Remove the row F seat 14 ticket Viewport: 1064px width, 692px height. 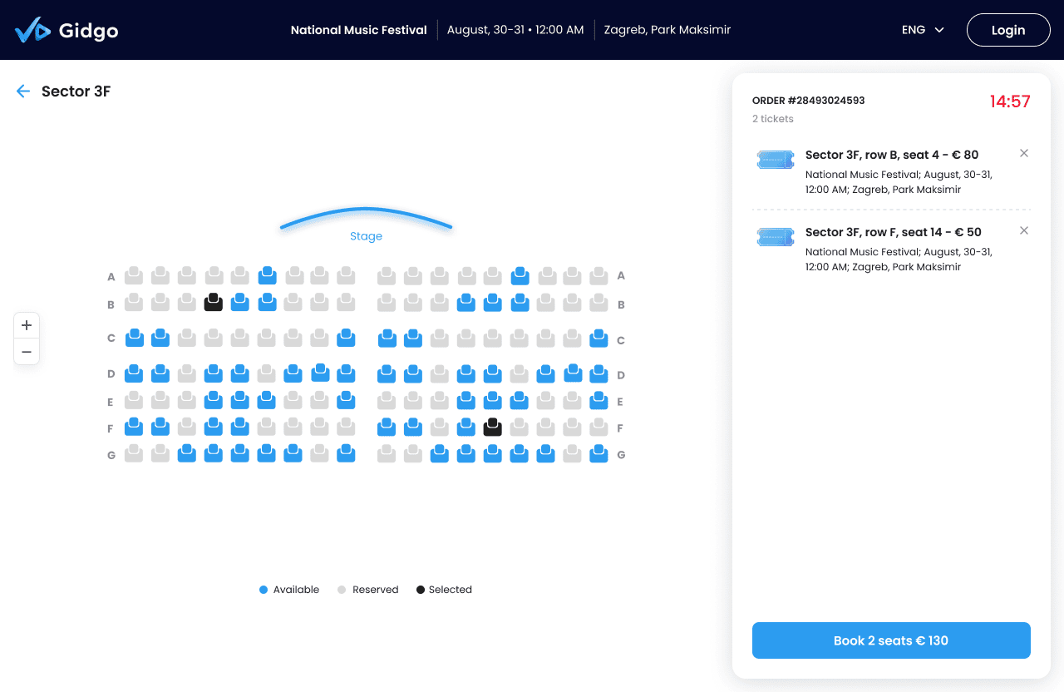coord(1024,230)
